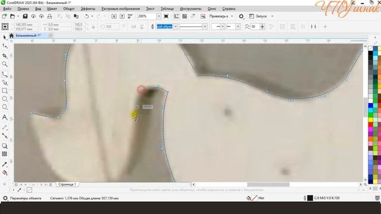Click the full-screen preview icon
This screenshot has height=214, width=381.
(x=166, y=16)
